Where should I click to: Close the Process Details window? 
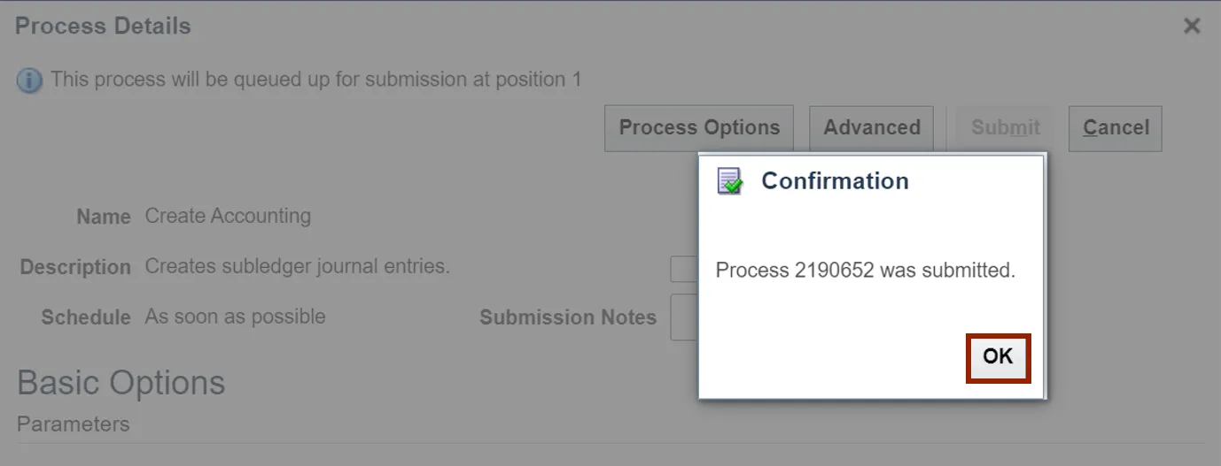click(x=1192, y=27)
